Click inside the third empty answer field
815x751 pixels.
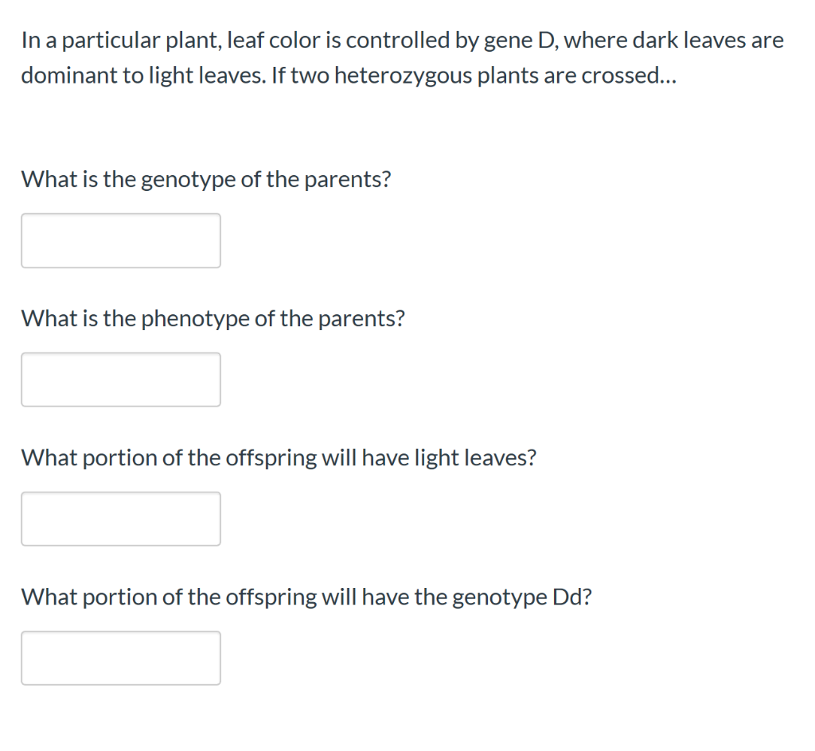(x=121, y=518)
